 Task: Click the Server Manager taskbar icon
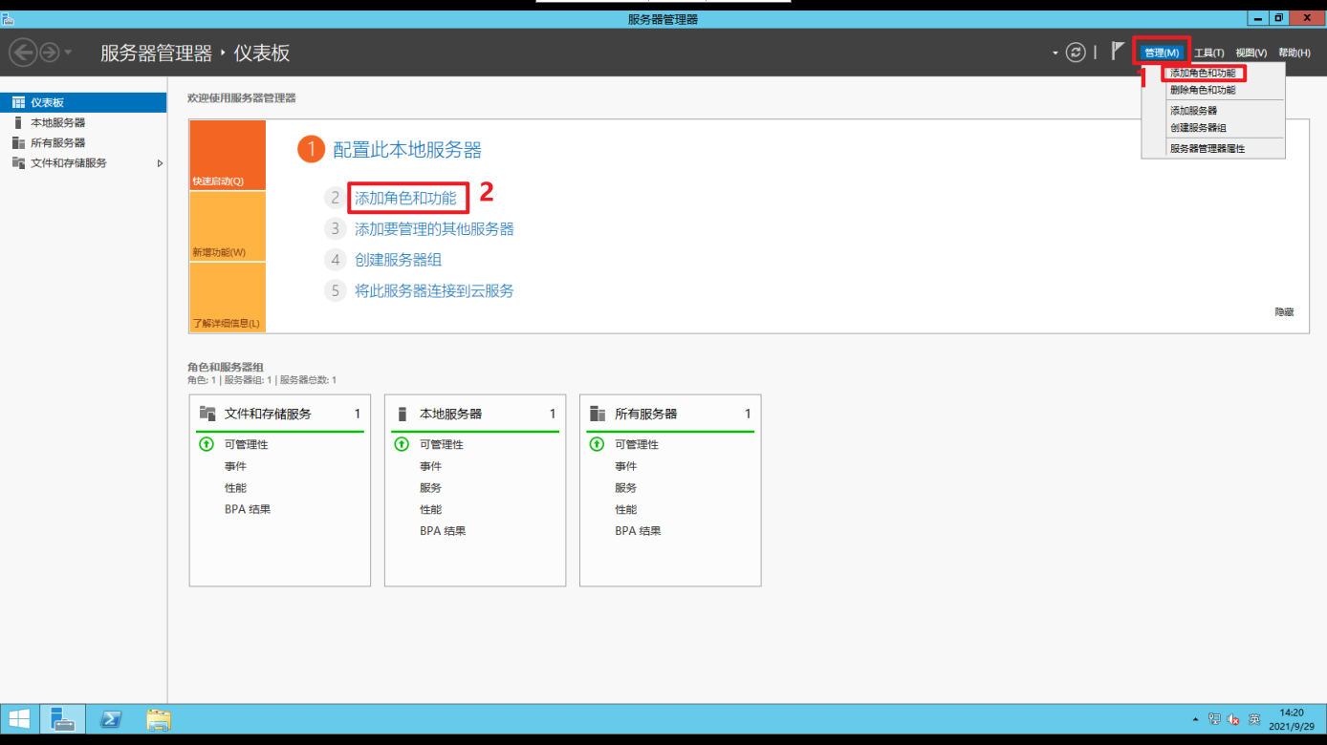click(x=63, y=719)
